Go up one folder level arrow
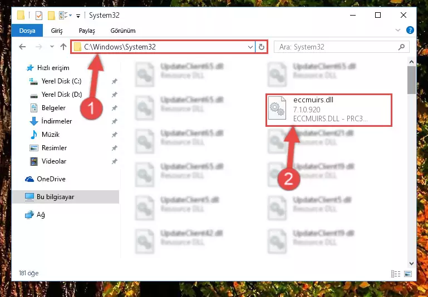 63,47
